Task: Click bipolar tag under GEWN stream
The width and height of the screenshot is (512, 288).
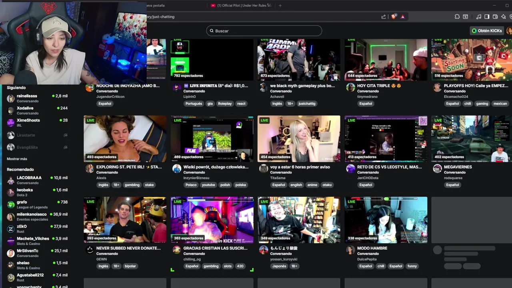Action: tap(130, 266)
